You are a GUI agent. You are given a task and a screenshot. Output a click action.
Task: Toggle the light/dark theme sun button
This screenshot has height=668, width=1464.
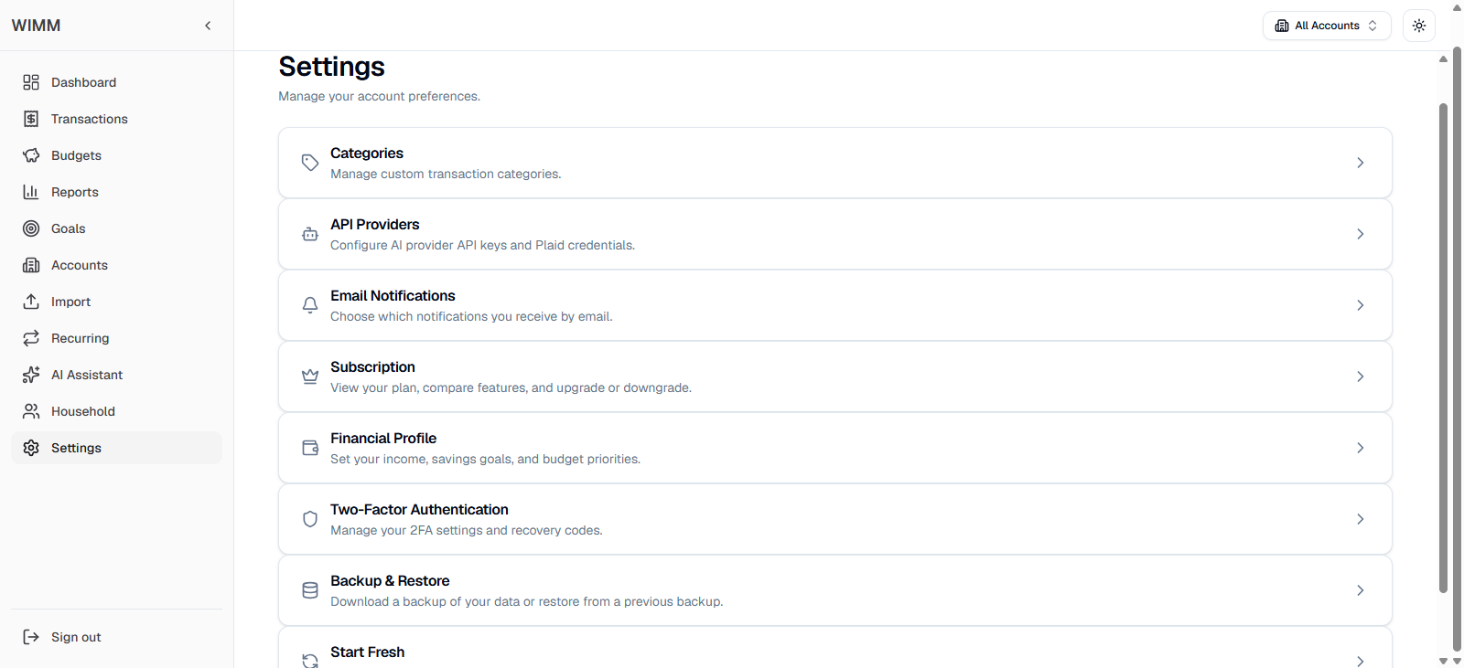pos(1419,26)
